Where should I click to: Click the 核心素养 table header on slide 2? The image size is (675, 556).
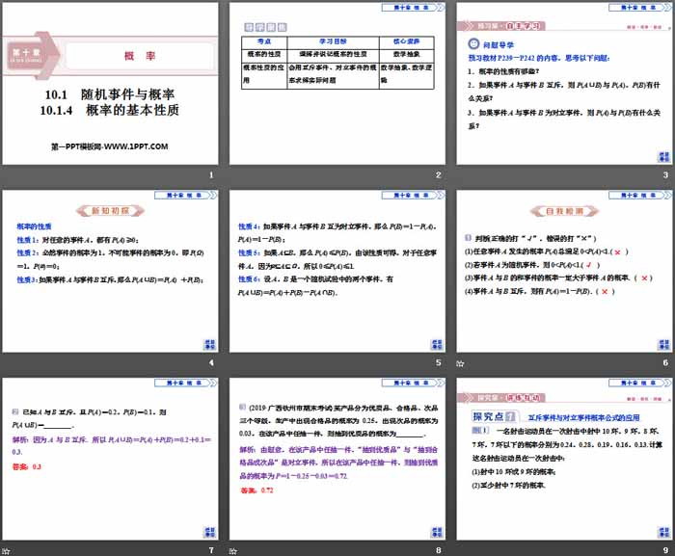click(x=406, y=41)
